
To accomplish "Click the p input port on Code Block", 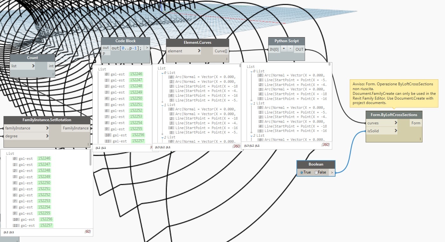I will 106,53.
